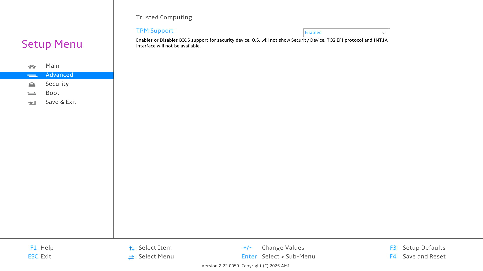Open Save & Exit menu entry
The image size is (483, 271).
[x=61, y=102]
